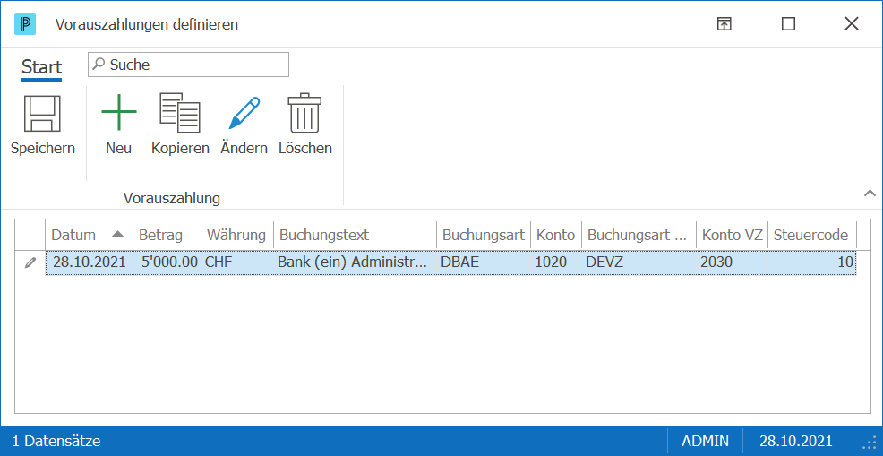Select the CHF currency cell
This screenshot has width=883, height=456.
click(237, 262)
